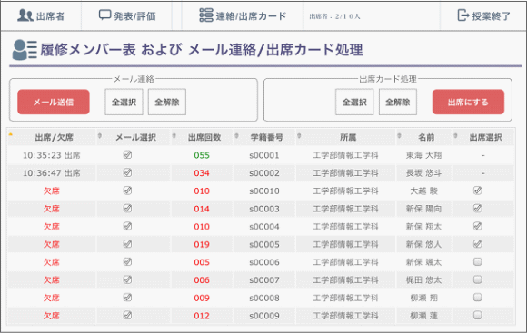This screenshot has height=333, width=527.
Task: Sort by 出席選択 column header
Action: coord(483,137)
